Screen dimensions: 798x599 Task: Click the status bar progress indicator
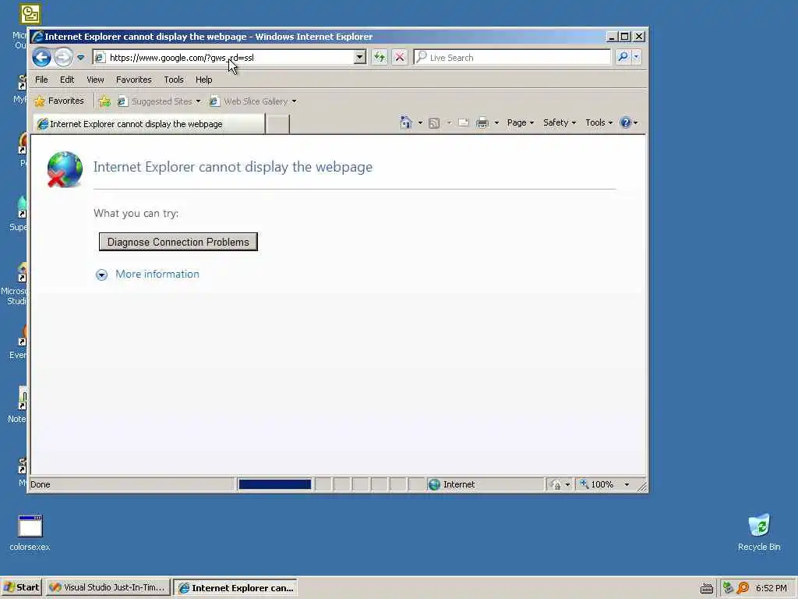pyautogui.click(x=275, y=484)
